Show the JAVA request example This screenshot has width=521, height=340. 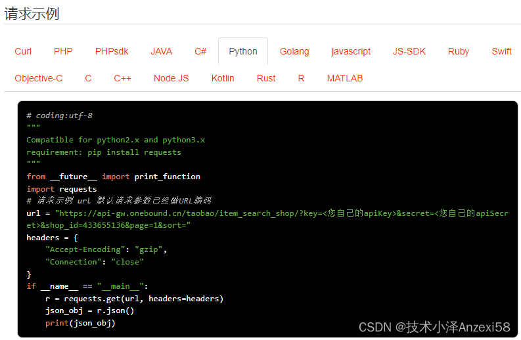(x=162, y=51)
